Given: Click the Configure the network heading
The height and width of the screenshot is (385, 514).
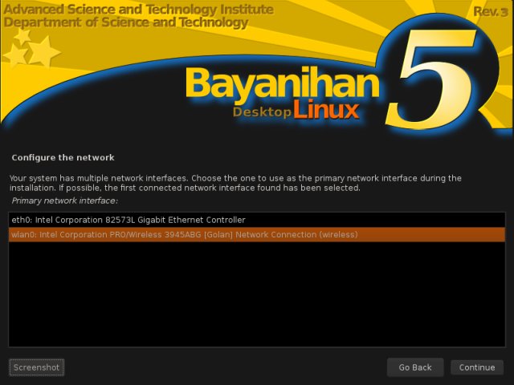Looking at the screenshot, I should (63, 157).
